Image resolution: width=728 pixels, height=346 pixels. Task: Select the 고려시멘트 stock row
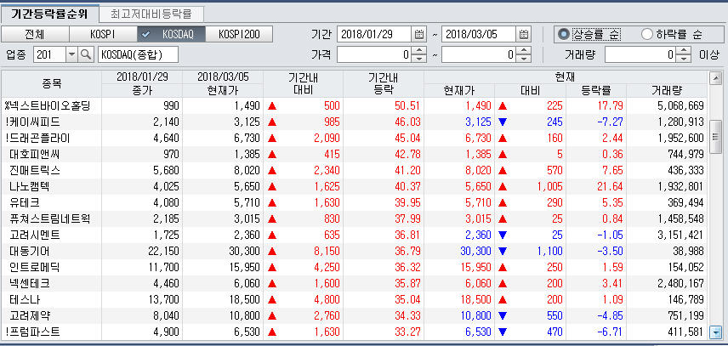pos(355,235)
